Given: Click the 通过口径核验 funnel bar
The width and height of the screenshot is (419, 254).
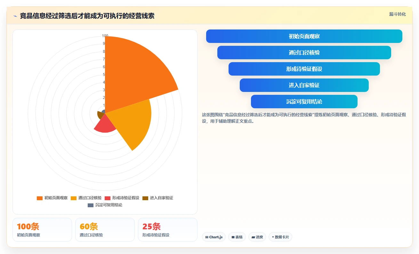Looking at the screenshot, I should pos(304,53).
